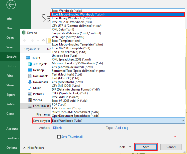Image resolution: width=187 pixels, height=154 pixels.
Task: Choose Formatted Text (Space delimited) (*.prn)
Action: tap(118, 71)
